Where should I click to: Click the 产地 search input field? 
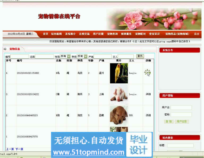pos(103,56)
